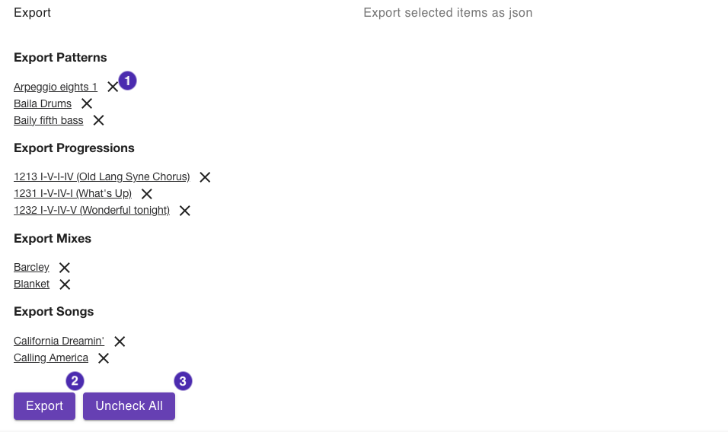Click X next to Baily fifth bass
The image size is (728, 432).
point(98,120)
